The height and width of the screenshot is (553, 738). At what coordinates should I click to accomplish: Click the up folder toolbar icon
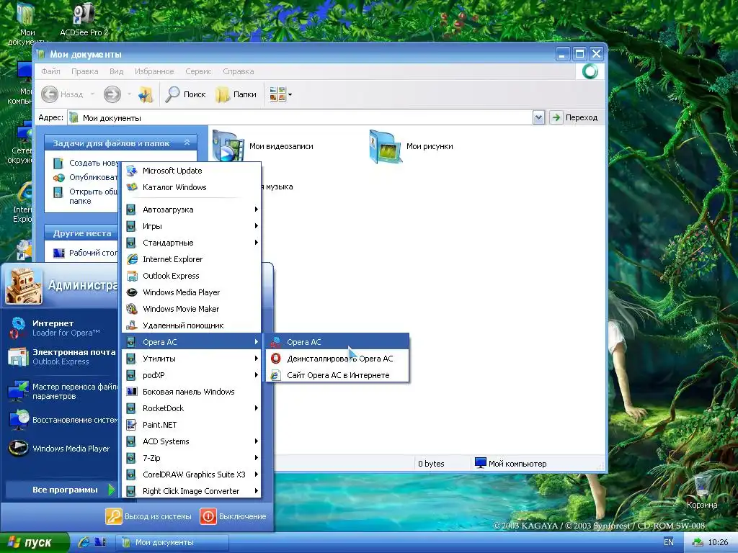146,94
